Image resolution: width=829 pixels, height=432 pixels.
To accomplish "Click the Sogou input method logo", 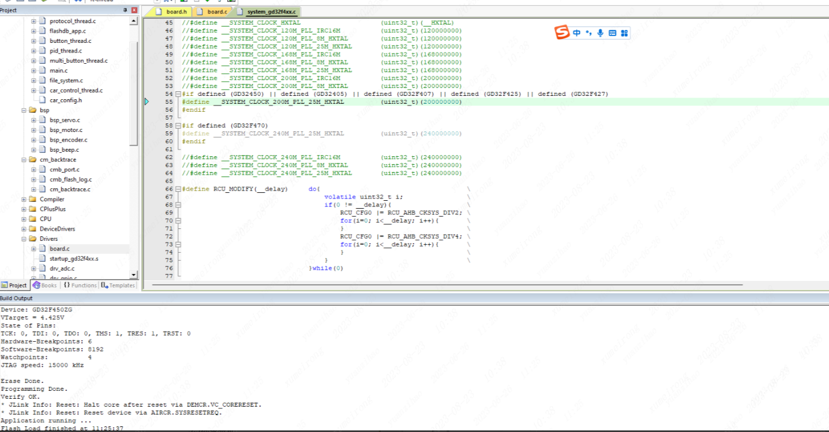I will (x=562, y=33).
